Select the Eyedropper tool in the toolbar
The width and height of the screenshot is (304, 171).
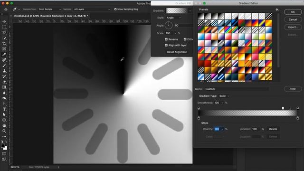(x=4, y=55)
